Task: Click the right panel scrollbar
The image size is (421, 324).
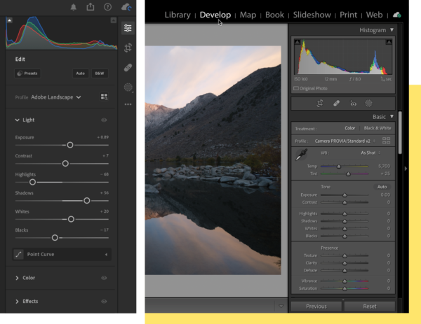Action: pyautogui.click(x=400, y=133)
